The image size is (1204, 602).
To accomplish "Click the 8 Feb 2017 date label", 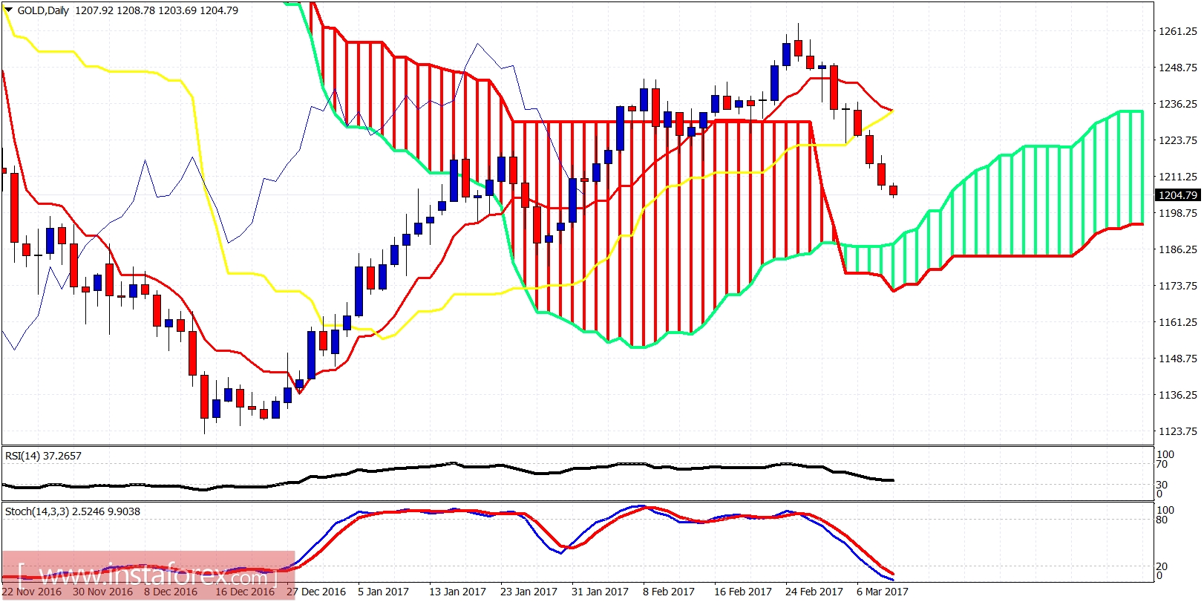I will pyautogui.click(x=669, y=592).
